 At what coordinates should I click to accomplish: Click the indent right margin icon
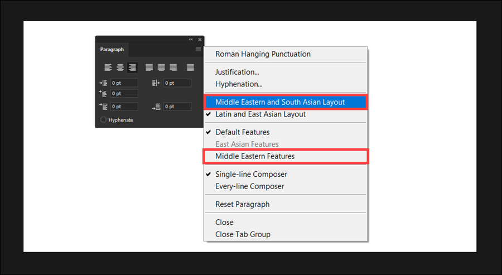[156, 83]
